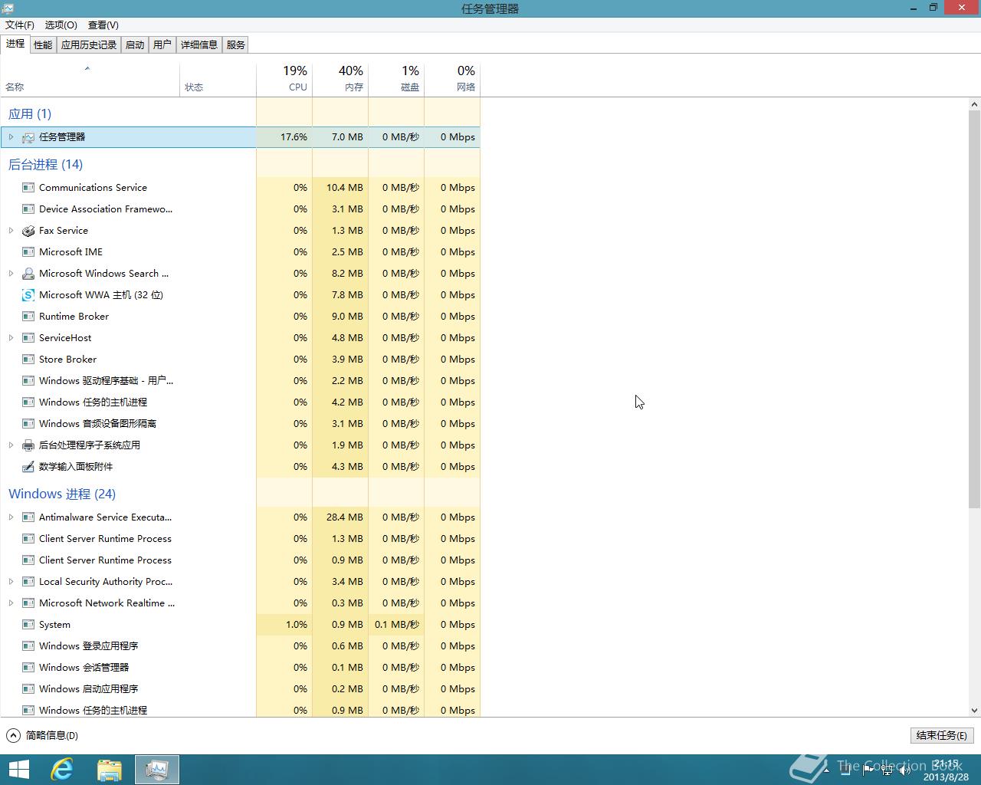Launch Internet Explorer from the taskbar
Screen dimensions: 981x785
pyautogui.click(x=62, y=770)
